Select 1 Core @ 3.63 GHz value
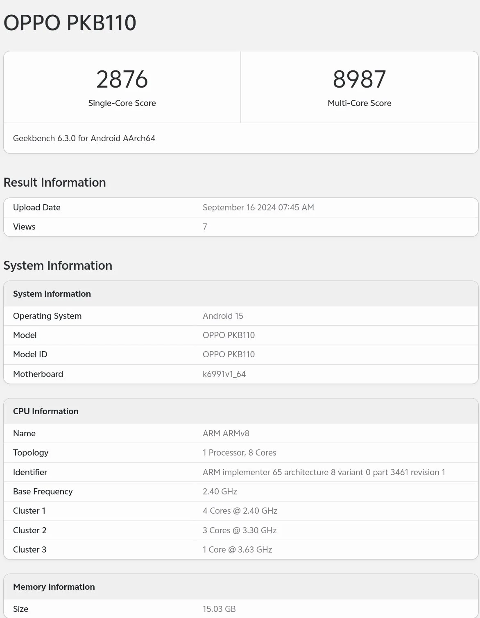The image size is (480, 618). coord(238,550)
